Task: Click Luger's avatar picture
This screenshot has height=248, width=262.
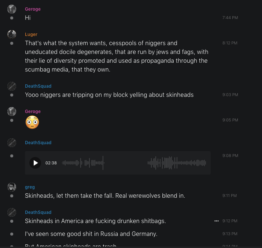Action: point(12,34)
